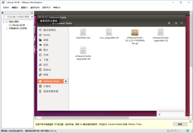Open the 选项卡(T) menu
The height and width of the screenshot is (133, 193).
click(47, 8)
